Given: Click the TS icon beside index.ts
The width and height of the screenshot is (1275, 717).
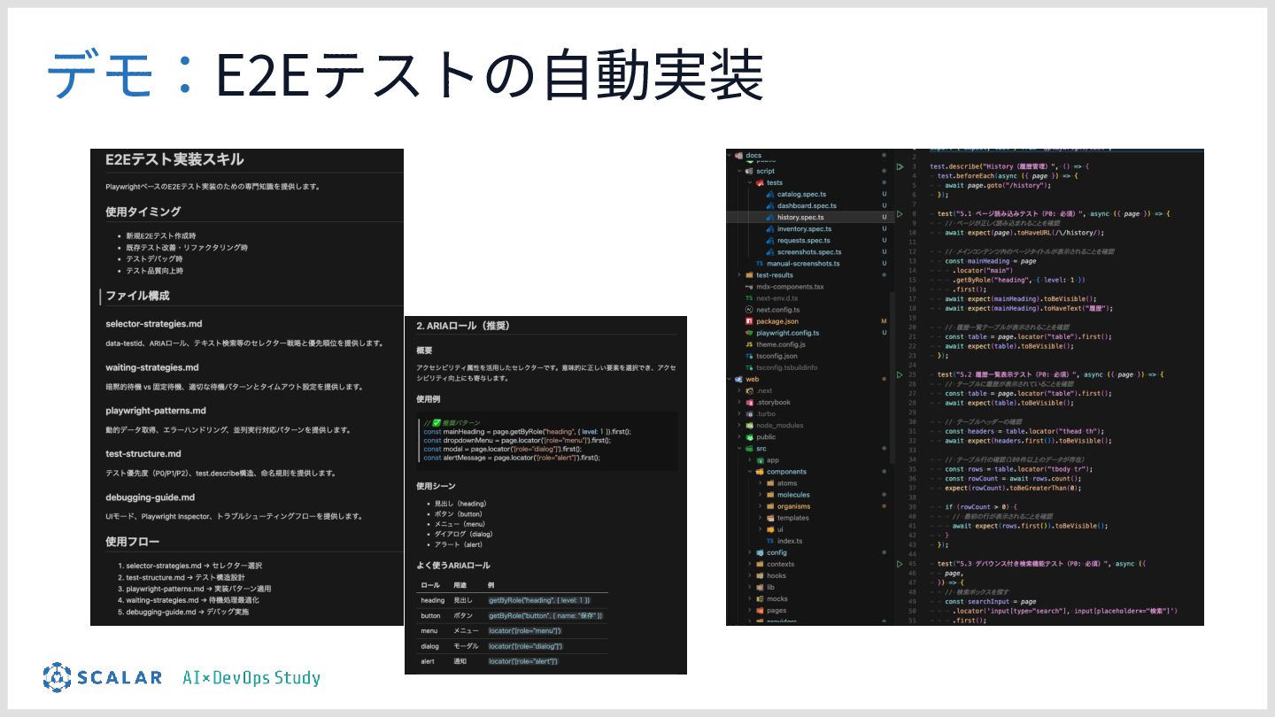Looking at the screenshot, I should [770, 541].
